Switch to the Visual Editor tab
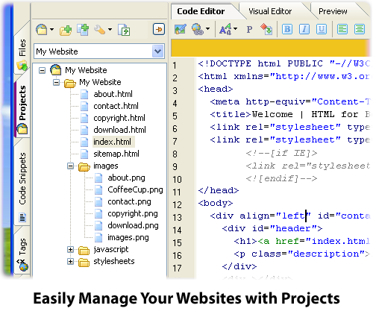This screenshot has height=317, width=373. [x=270, y=11]
